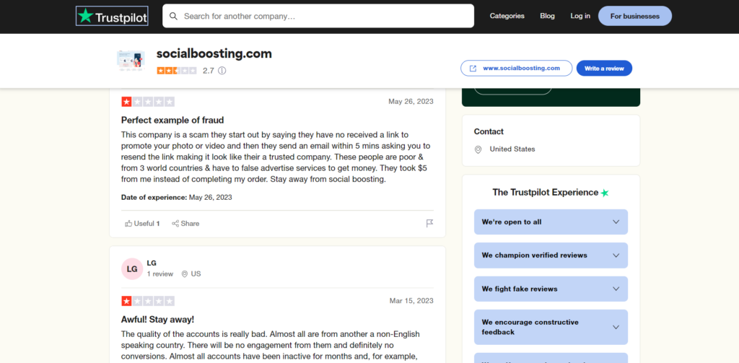Mark the fraud review as Useful

click(x=142, y=224)
